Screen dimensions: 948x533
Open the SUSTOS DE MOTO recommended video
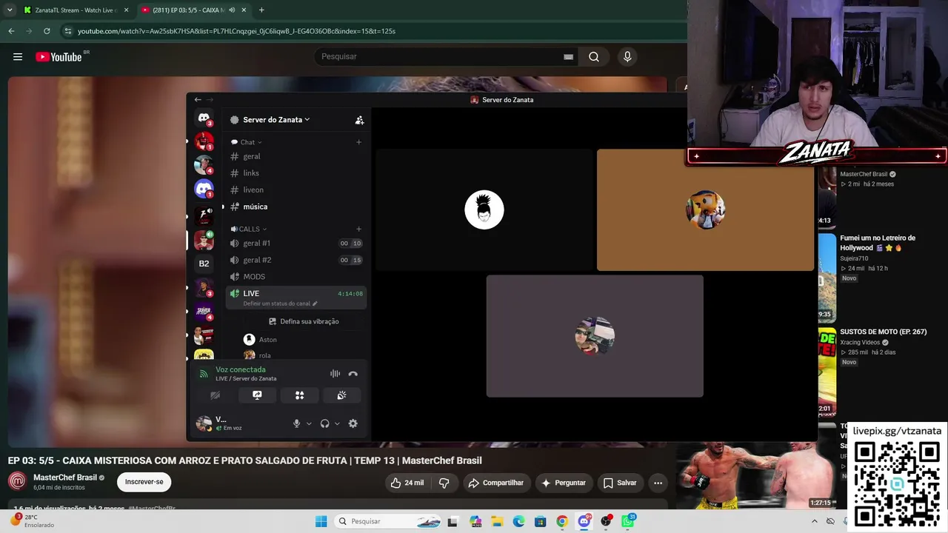883,332
